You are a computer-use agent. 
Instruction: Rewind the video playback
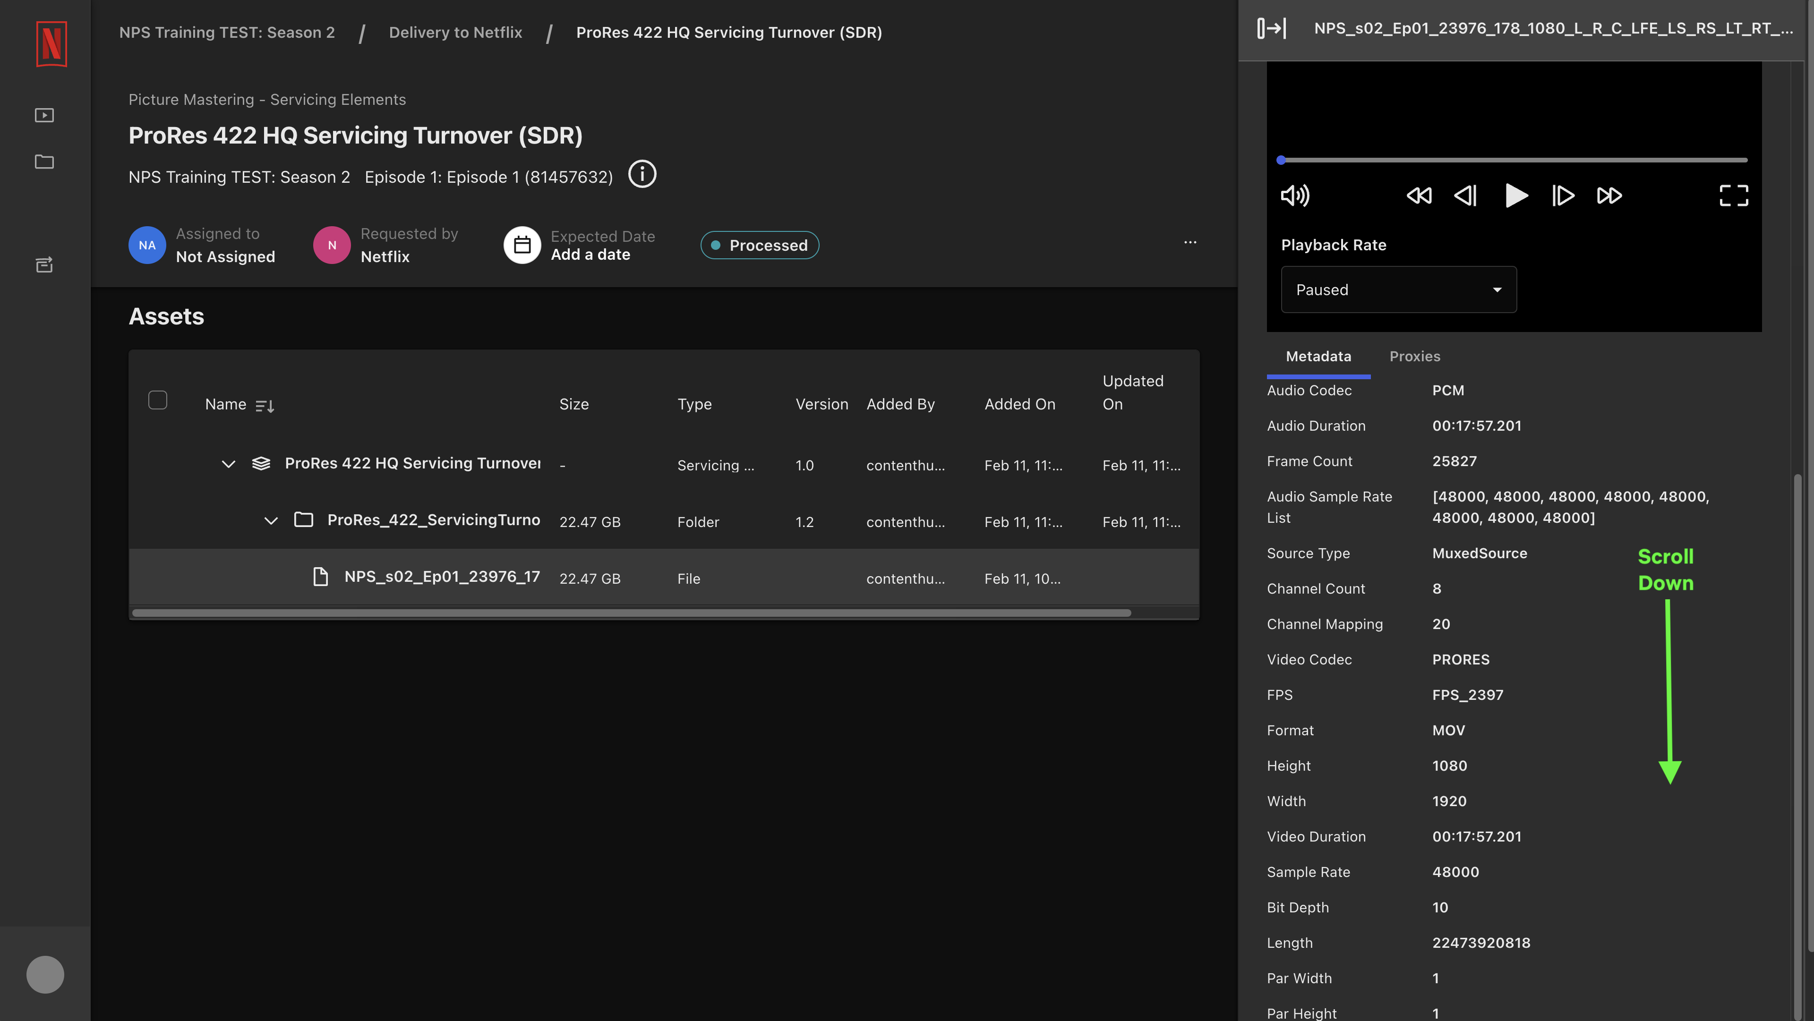(x=1419, y=195)
